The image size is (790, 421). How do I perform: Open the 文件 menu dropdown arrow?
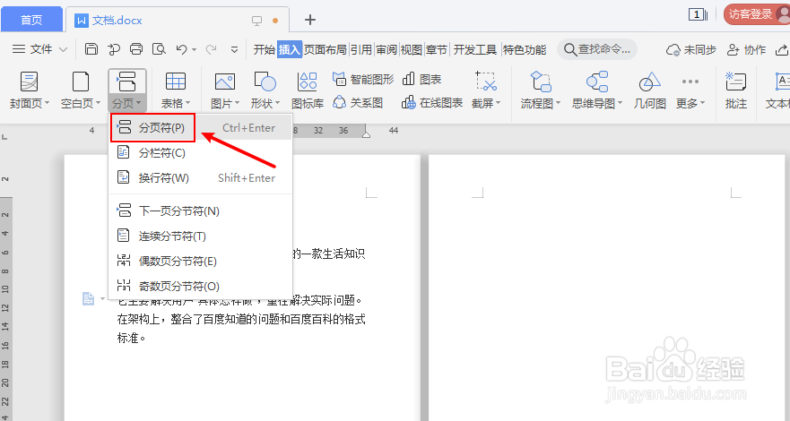[x=63, y=49]
